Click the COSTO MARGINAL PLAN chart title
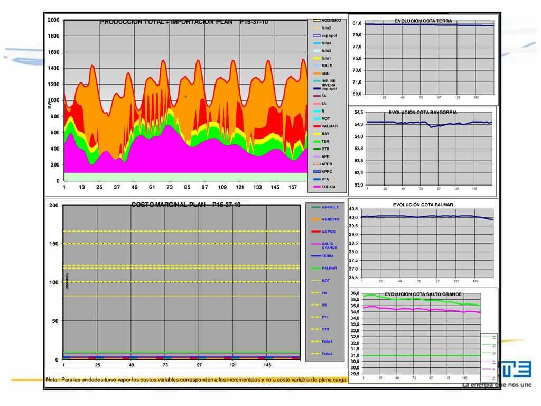 (x=186, y=205)
